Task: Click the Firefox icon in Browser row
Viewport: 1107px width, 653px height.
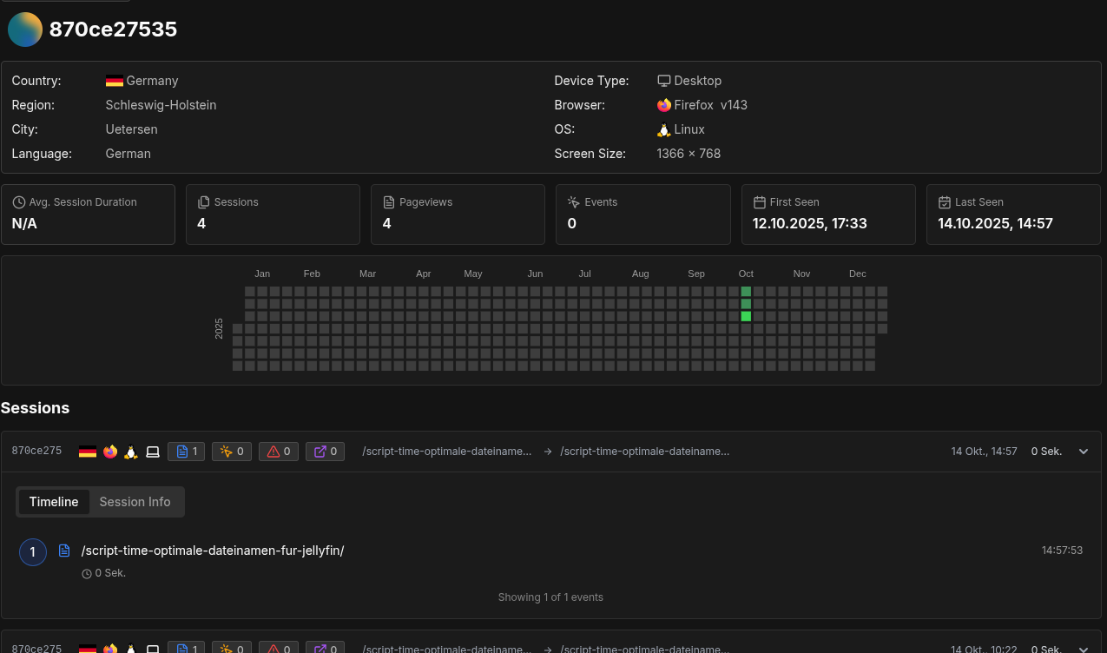Action: pos(664,105)
